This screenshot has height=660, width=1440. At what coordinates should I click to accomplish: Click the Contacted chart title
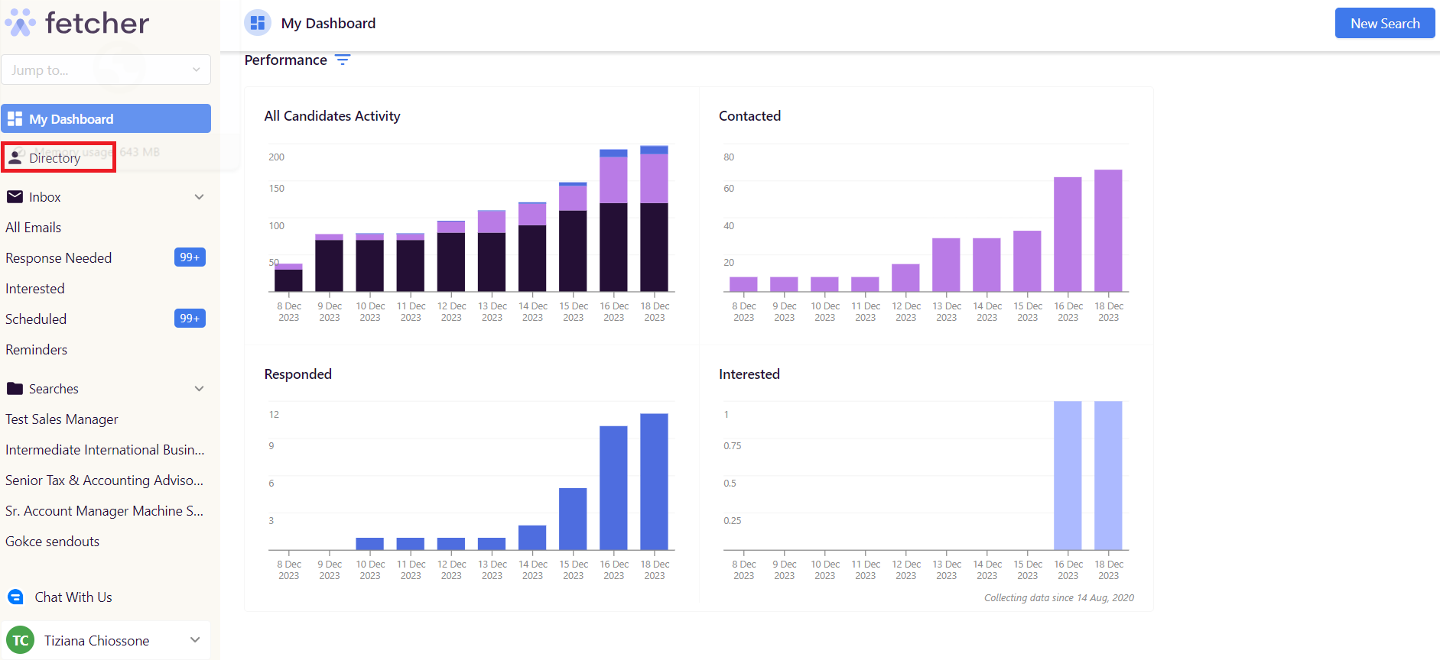749,116
